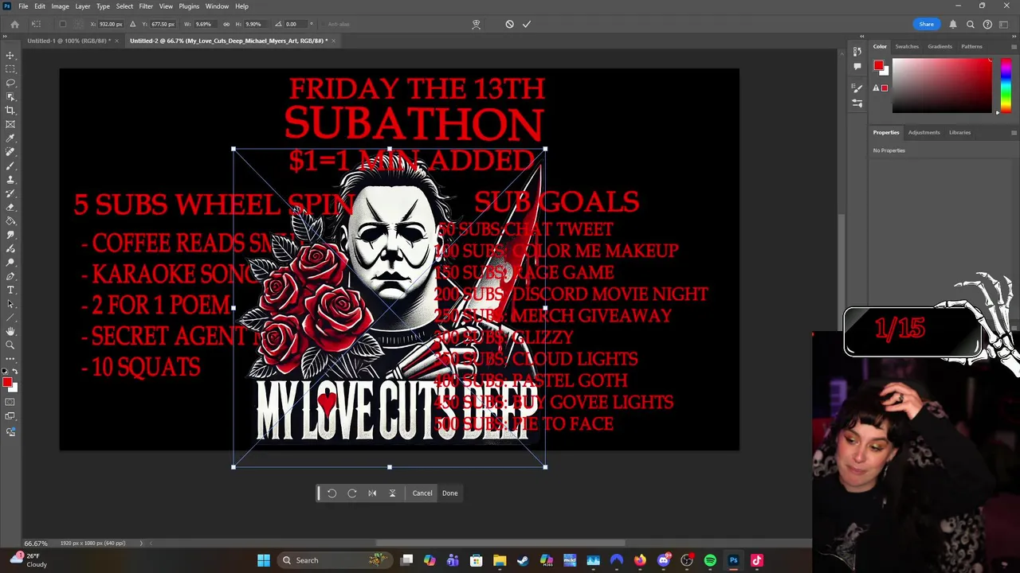The image size is (1020, 573).
Task: Select the Eraser tool
Action: point(10,207)
